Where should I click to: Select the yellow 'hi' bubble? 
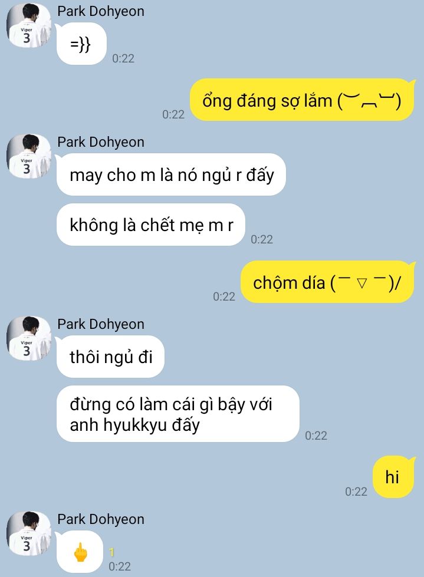click(x=393, y=477)
